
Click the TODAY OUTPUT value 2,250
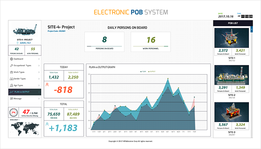[73, 77]
